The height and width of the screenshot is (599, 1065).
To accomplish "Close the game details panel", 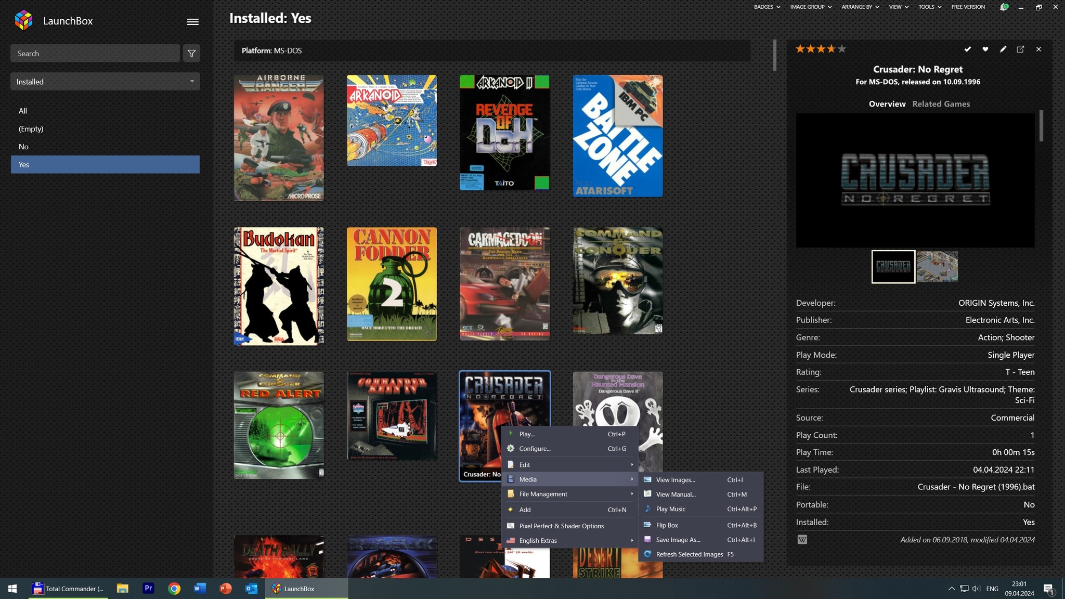I will pos(1038,49).
